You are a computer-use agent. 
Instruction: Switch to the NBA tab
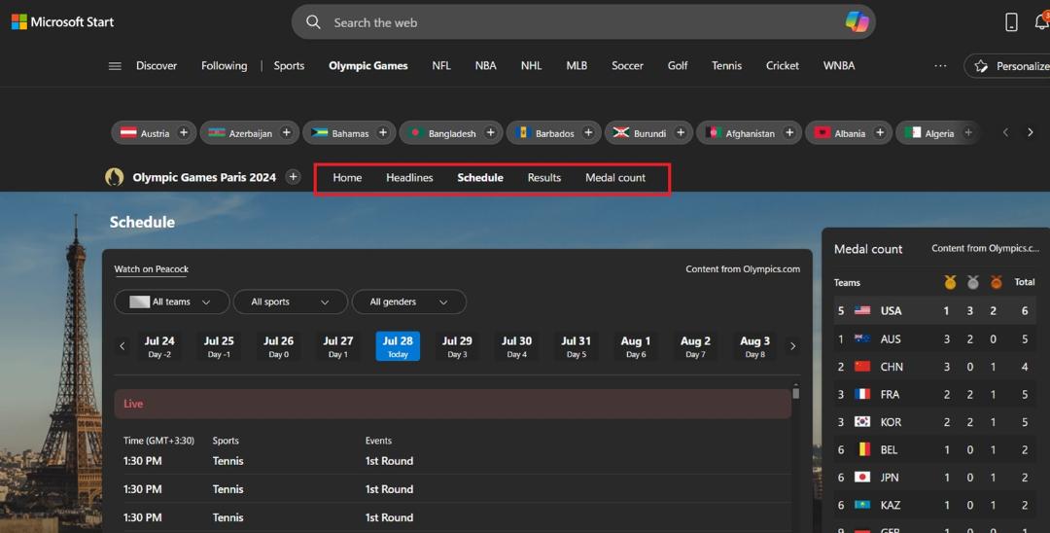(485, 65)
